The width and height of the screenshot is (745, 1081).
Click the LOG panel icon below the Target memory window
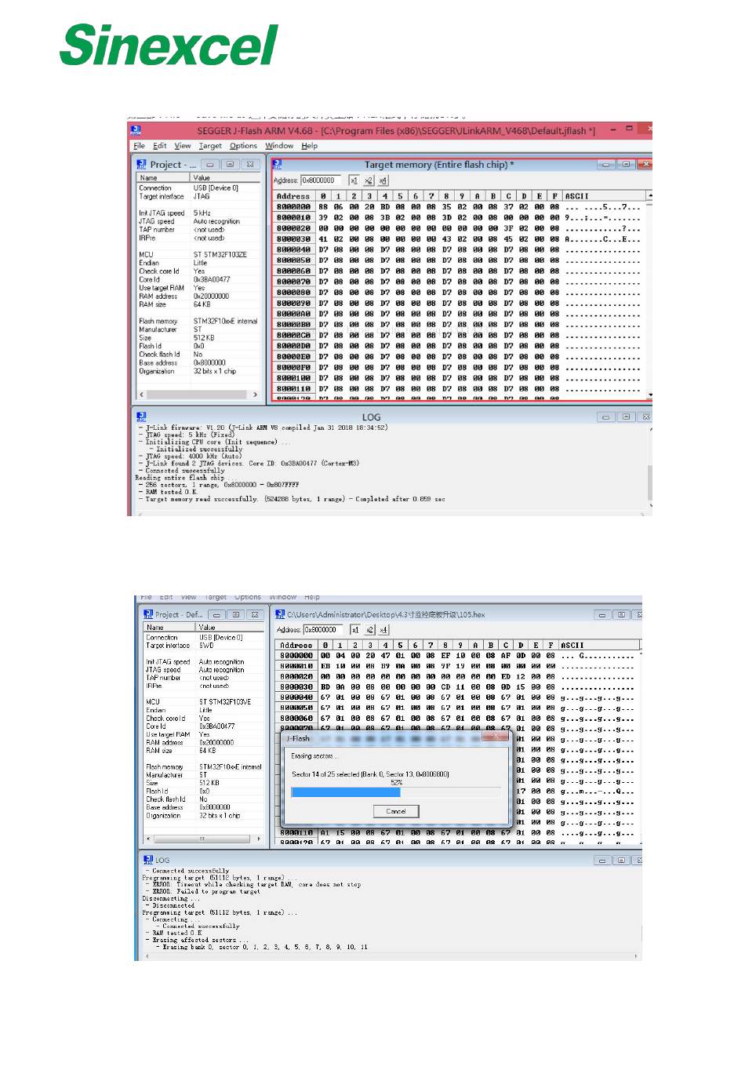(x=141, y=417)
